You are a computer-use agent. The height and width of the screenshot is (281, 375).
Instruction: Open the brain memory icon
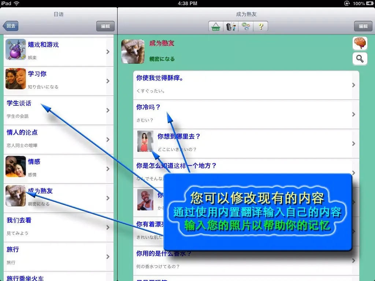pyautogui.click(x=360, y=43)
